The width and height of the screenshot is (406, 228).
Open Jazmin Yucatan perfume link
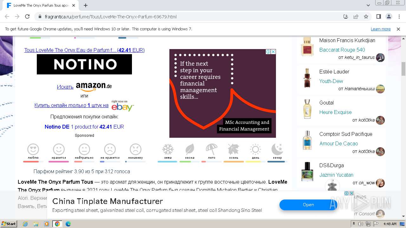tap(336, 175)
